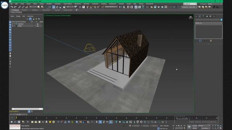Viewport: 232px width, 130px height.
Task: Open the Sign In dropdown
Action: click(190, 4)
